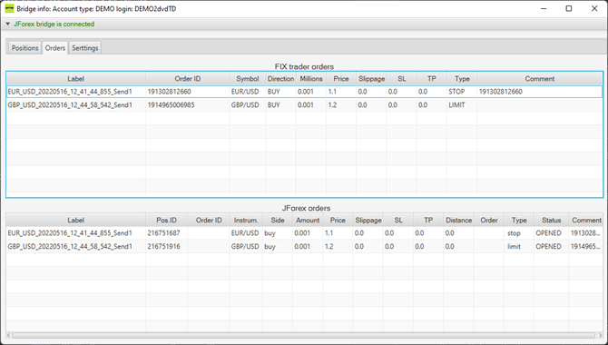Image resolution: width=608 pixels, height=345 pixels.
Task: Select FIX order GBP_USD_20220516_12_44_58_542_Send1 label
Action: (70, 104)
